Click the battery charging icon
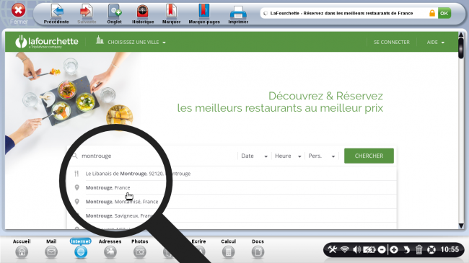 369,249
